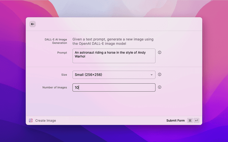Image resolution: width=228 pixels, height=142 pixels.
Task: Click the Create Image label in footer
Action: click(x=46, y=120)
